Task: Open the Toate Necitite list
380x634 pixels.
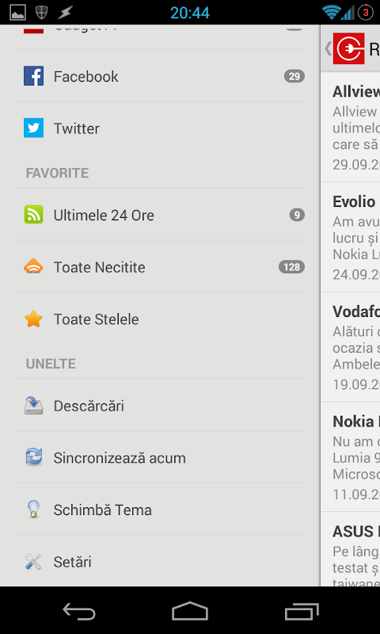Action: pyautogui.click(x=161, y=267)
